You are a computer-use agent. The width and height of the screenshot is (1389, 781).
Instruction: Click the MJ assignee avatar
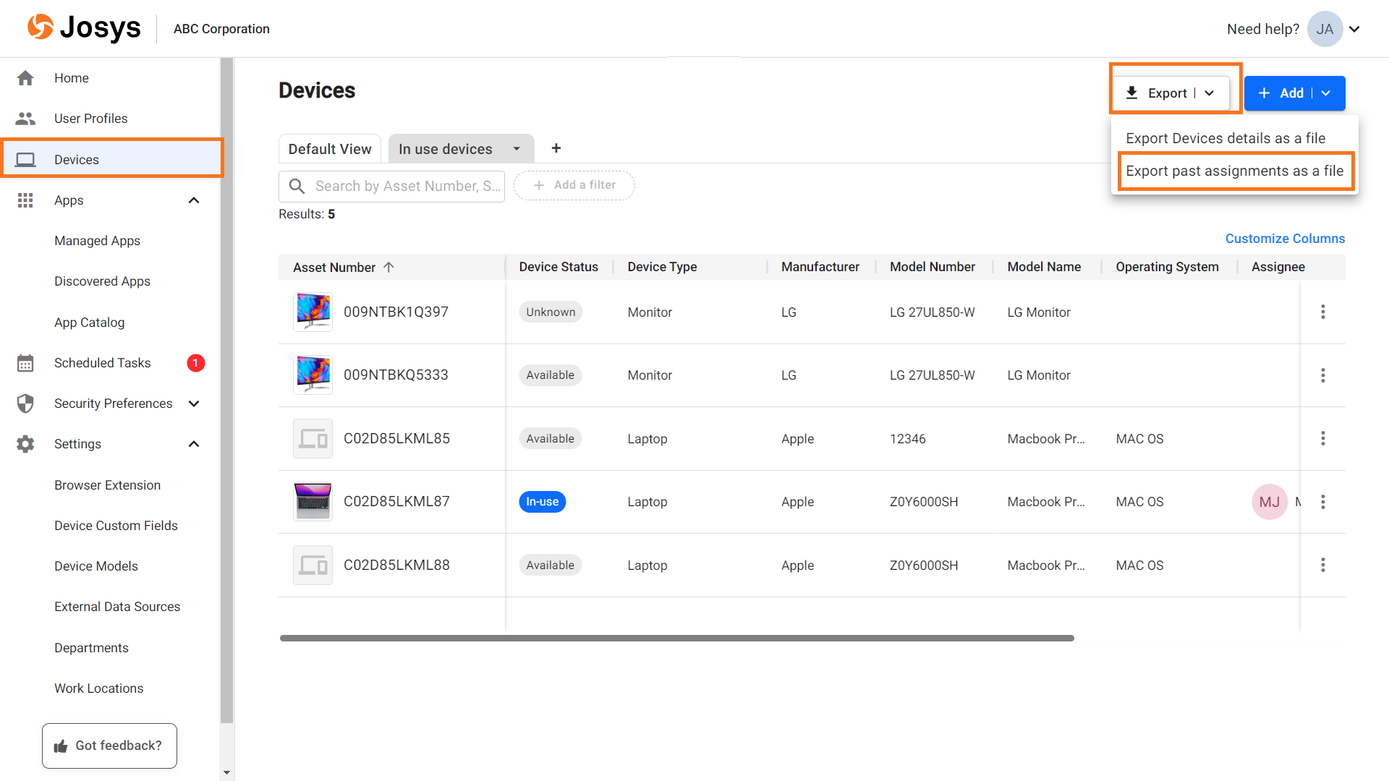tap(1269, 502)
